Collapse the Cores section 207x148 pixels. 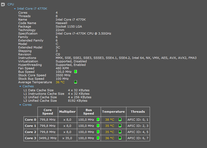[20, 105]
